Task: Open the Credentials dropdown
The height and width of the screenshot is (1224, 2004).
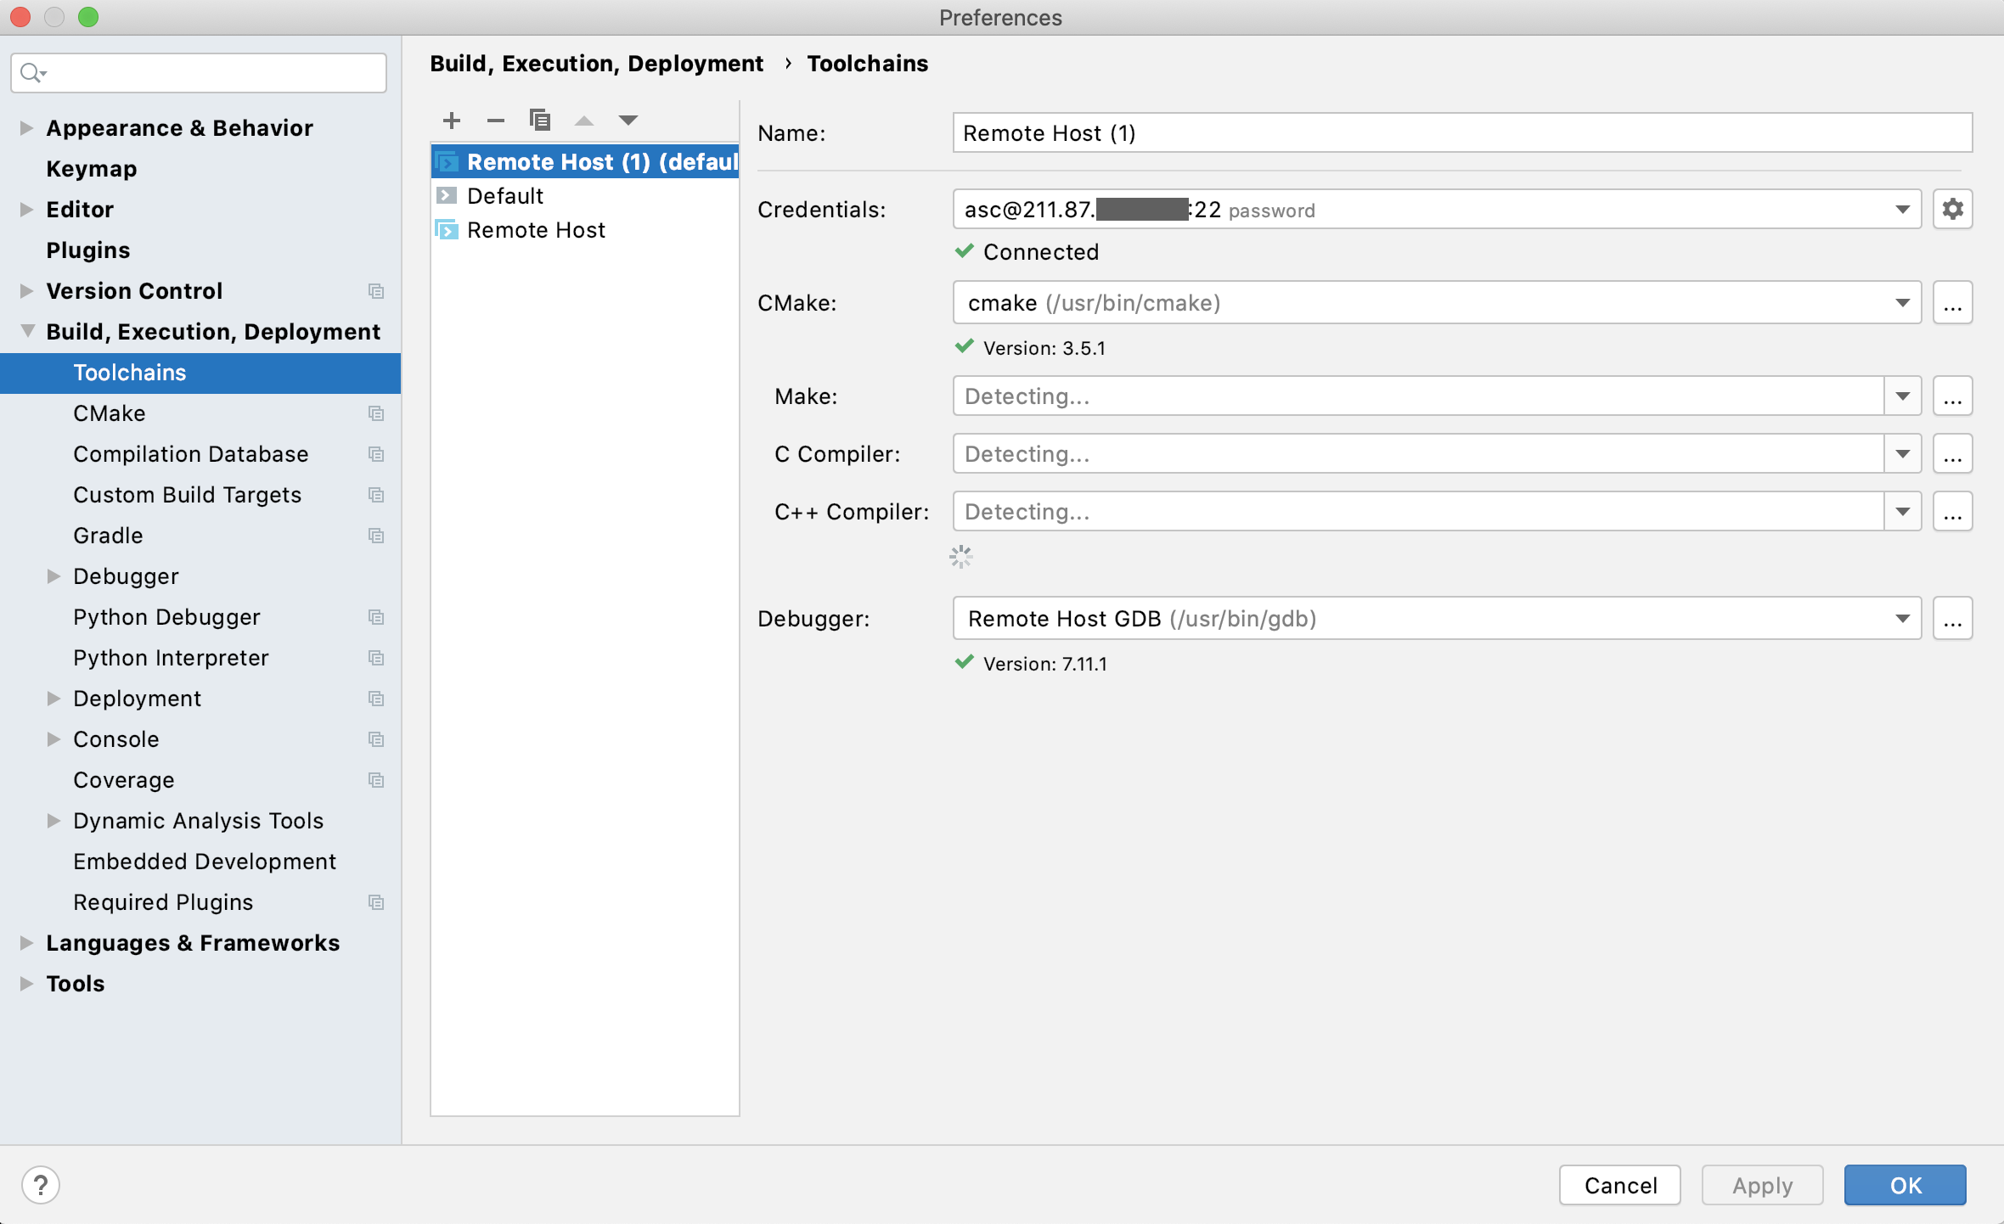Action: 1902,210
